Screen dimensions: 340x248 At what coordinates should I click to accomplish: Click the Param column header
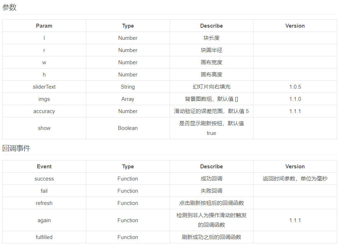click(x=44, y=26)
